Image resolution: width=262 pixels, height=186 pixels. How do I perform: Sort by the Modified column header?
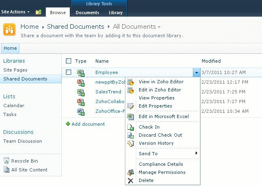pyautogui.click(x=211, y=61)
